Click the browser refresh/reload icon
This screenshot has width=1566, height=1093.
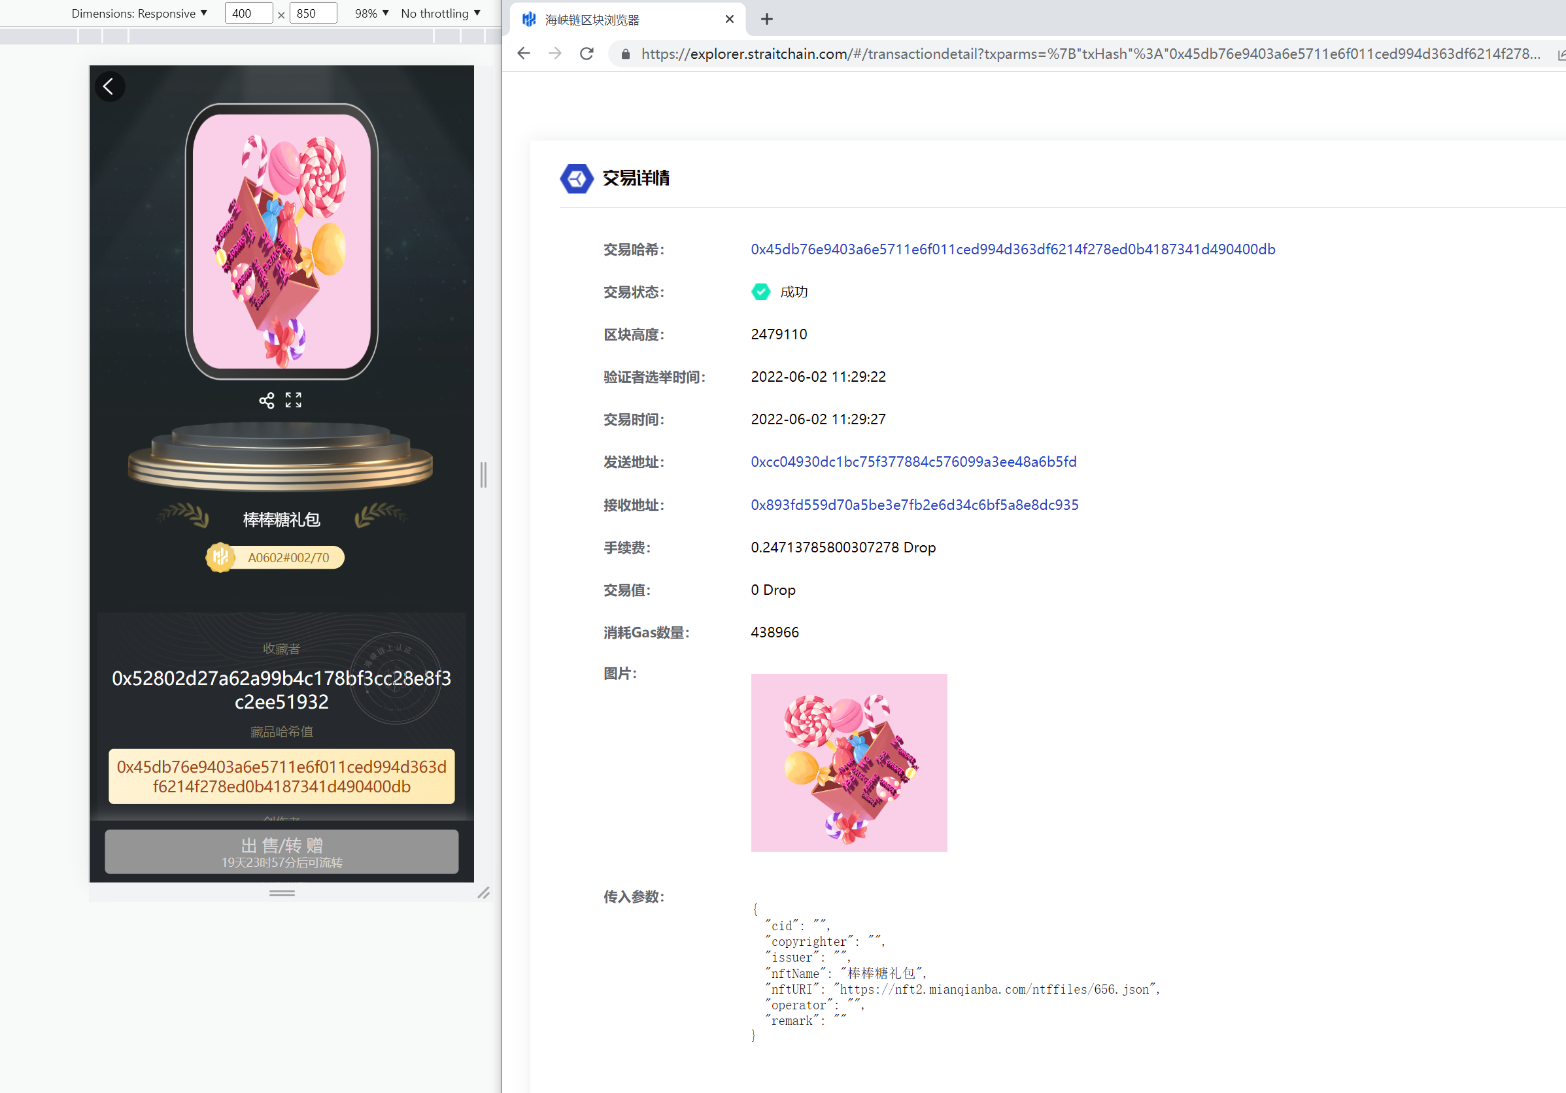point(588,54)
